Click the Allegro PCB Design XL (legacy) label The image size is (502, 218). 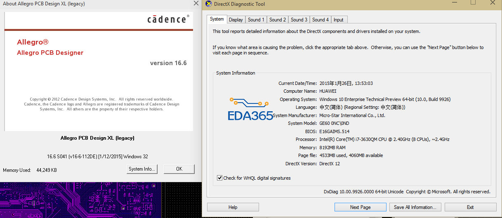[97, 138]
